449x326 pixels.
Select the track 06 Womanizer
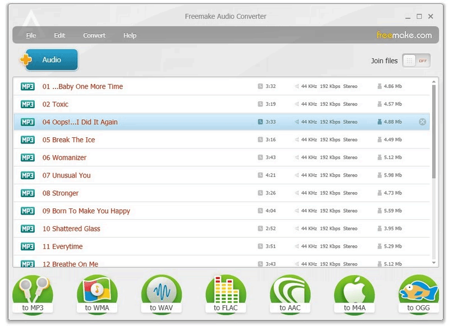pyautogui.click(x=222, y=157)
